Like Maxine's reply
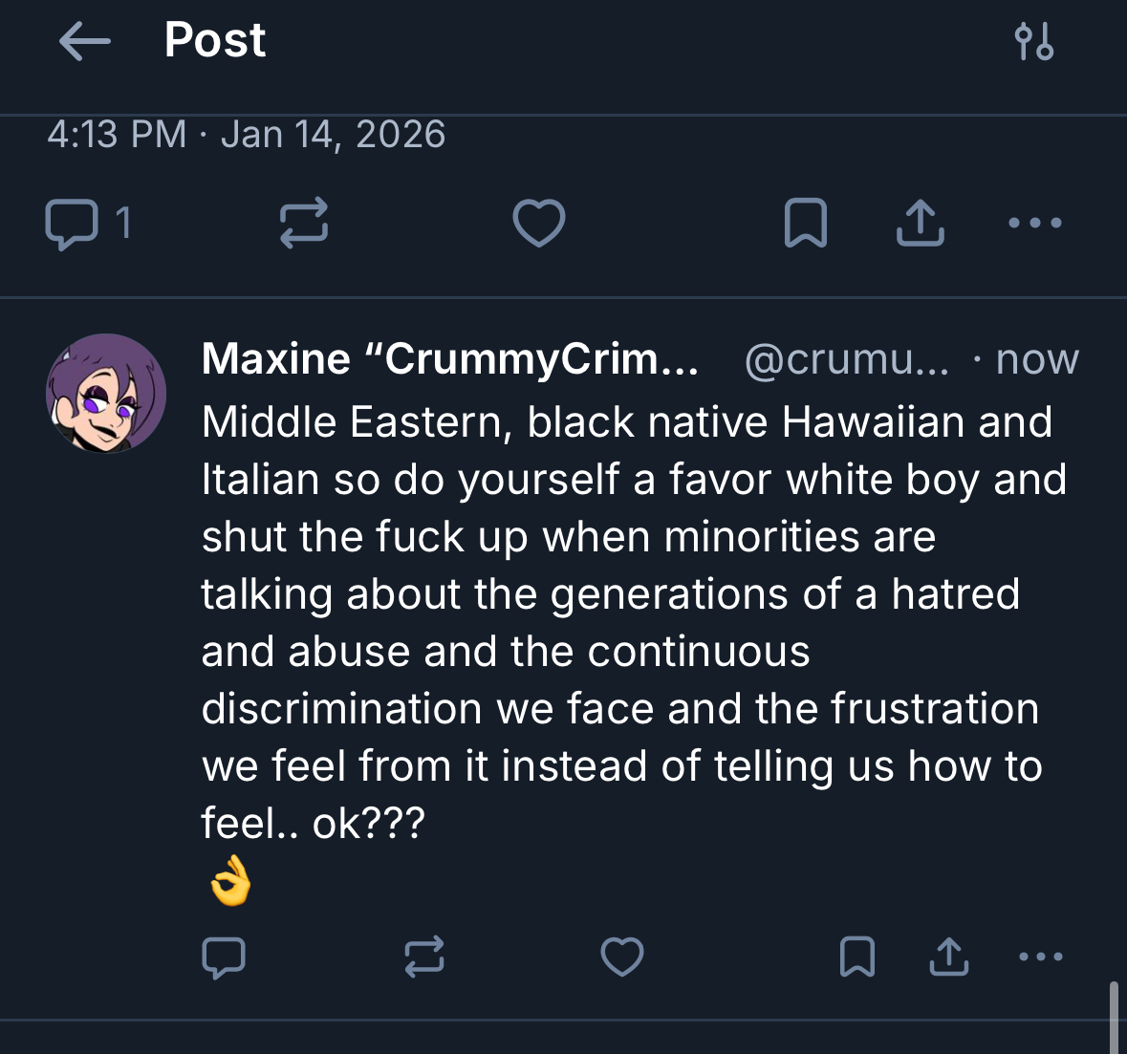1127x1054 pixels. point(621,957)
